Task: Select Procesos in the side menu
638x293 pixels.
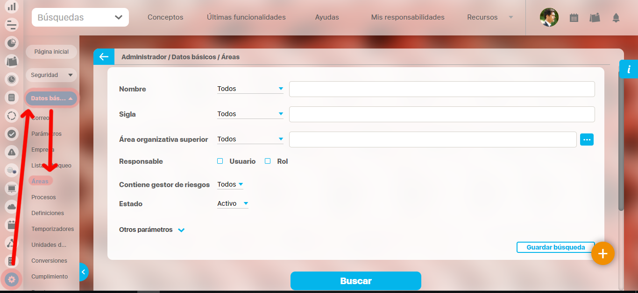Action: coord(43,197)
